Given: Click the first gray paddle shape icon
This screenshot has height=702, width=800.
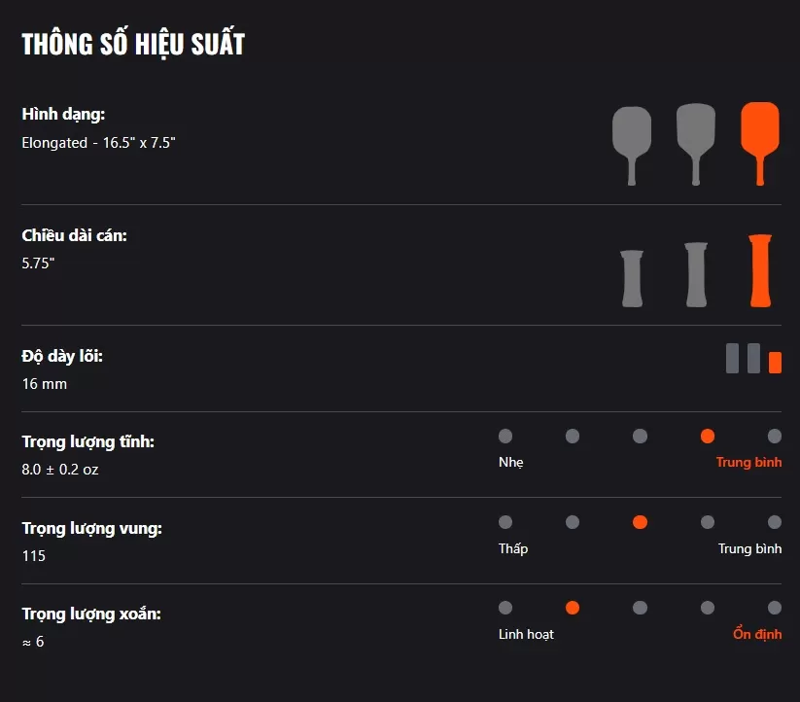Looking at the screenshot, I should (632, 146).
